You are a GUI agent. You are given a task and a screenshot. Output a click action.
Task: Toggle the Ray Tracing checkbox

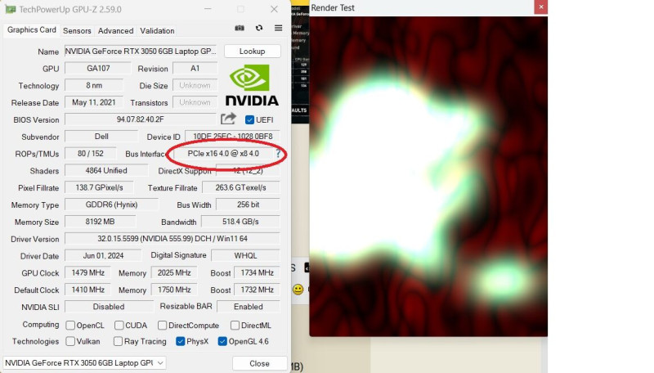(118, 341)
